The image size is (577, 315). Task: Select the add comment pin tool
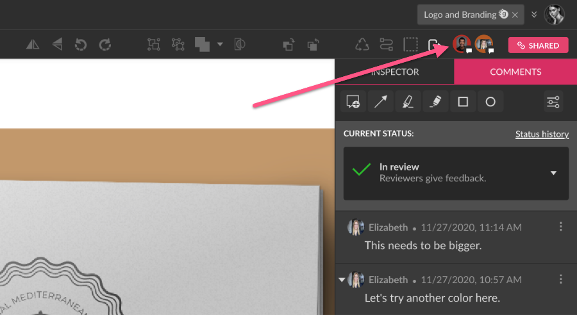(353, 102)
